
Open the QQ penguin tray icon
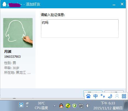pos(61,106)
